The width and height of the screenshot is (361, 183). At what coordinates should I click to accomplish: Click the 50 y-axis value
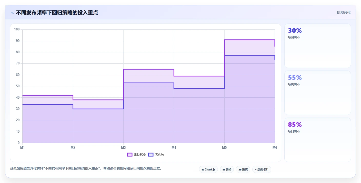tap(18, 86)
